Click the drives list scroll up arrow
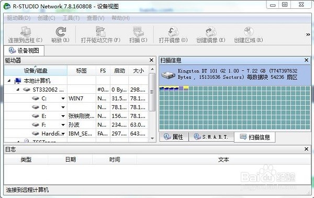 [x=152, y=69]
